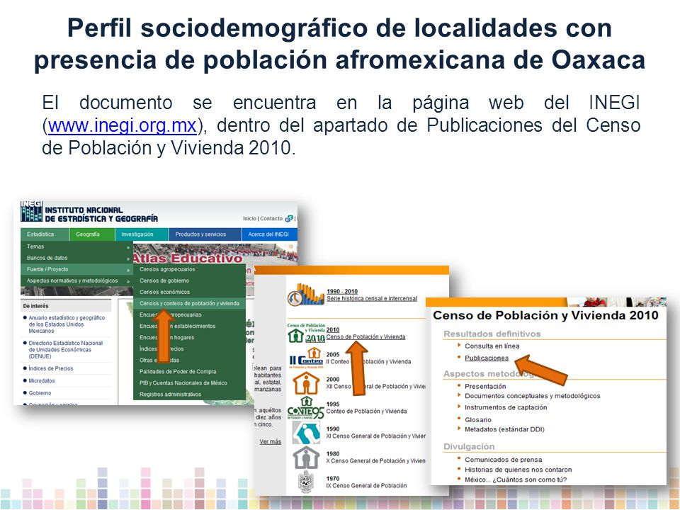Viewport: 680px width, 510px height.
Task: Click the Conteo 95 logo icon
Action: pyautogui.click(x=306, y=408)
